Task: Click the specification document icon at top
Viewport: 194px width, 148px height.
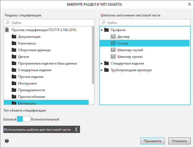Action: (x=7, y=30)
